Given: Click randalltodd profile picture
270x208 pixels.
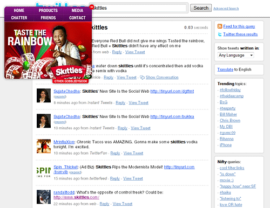Looking at the screenshot, I should point(44,197).
